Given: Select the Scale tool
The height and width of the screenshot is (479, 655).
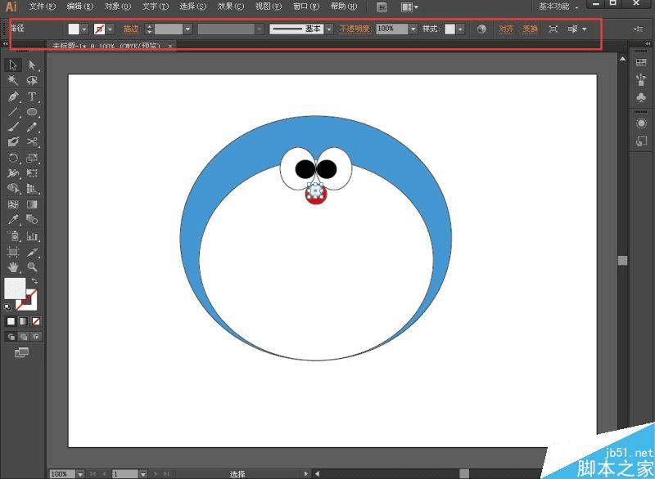Looking at the screenshot, I should pyautogui.click(x=32, y=158).
